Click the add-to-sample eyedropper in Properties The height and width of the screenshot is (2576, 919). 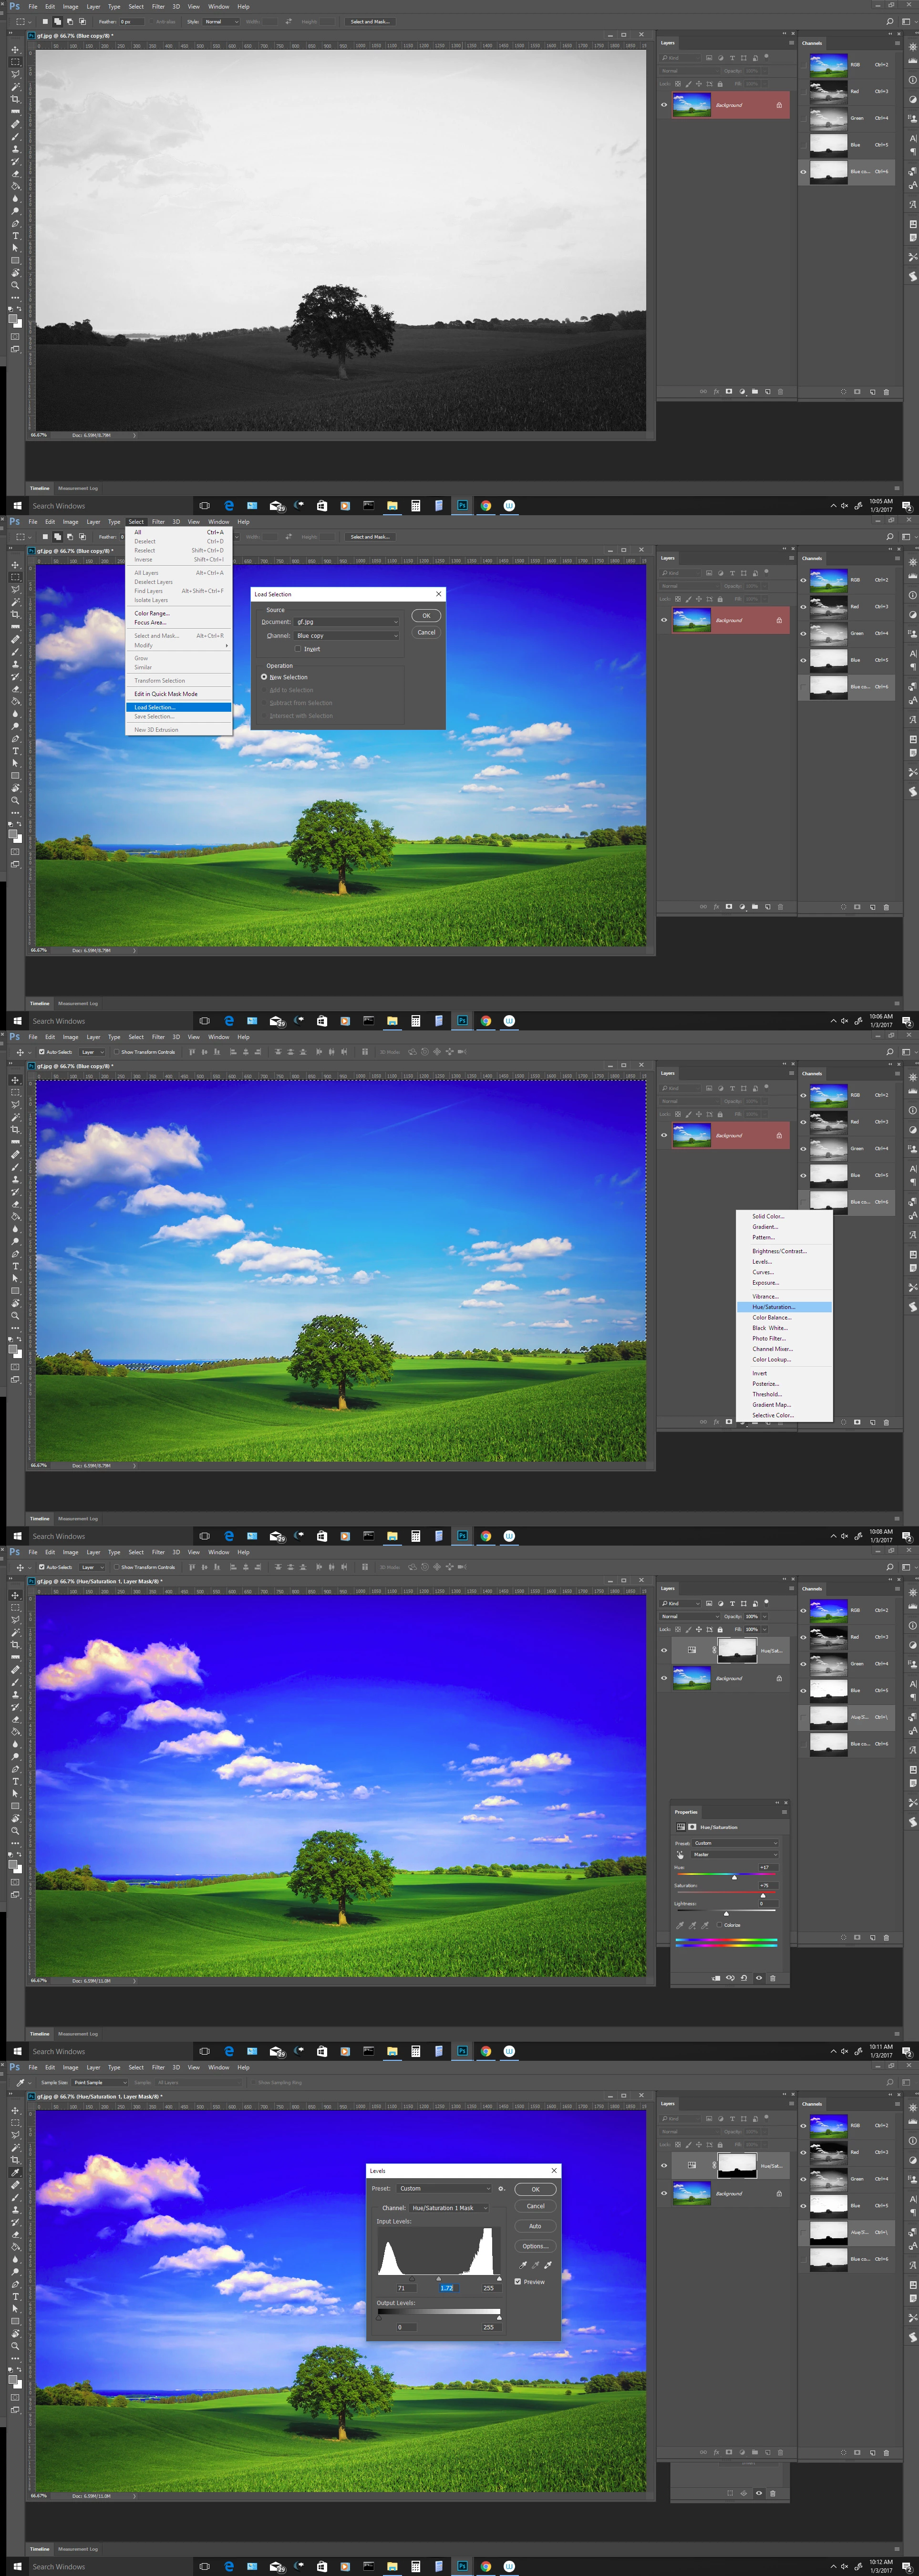(x=693, y=1925)
